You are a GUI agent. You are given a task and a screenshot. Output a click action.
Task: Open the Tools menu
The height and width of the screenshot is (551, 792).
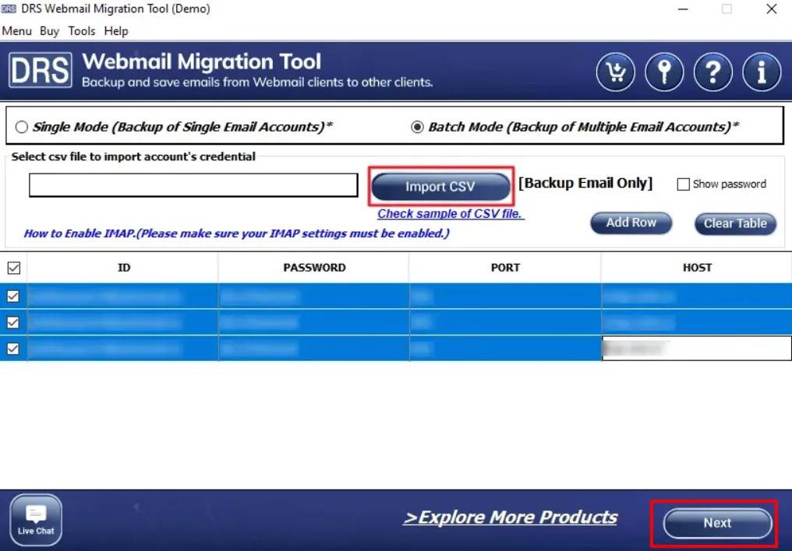click(x=82, y=31)
